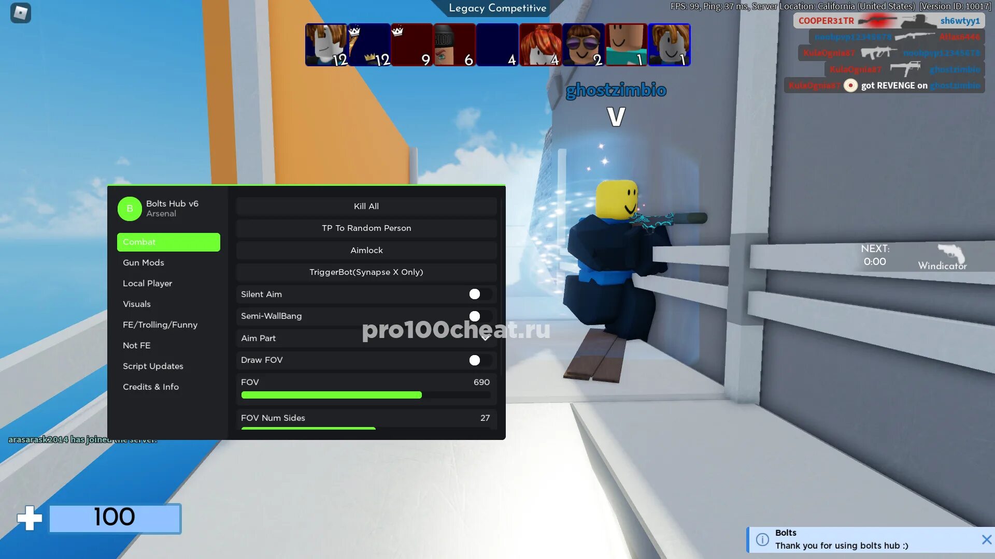995x559 pixels.
Task: Click TP To Random Person button
Action: click(365, 227)
